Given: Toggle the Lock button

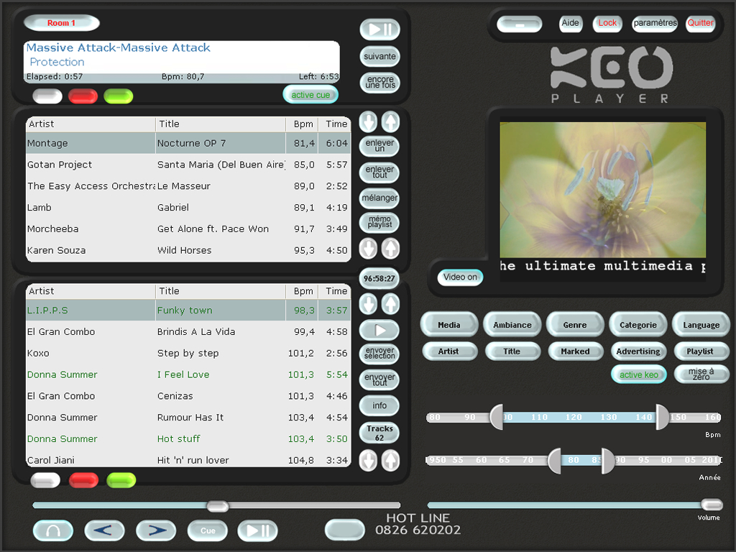Looking at the screenshot, I should [x=607, y=24].
